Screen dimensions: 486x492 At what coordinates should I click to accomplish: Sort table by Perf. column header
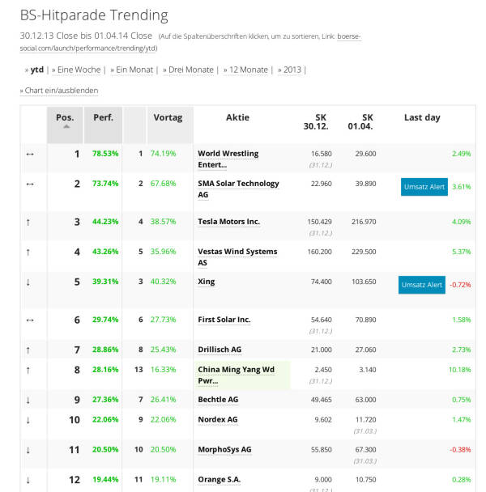[x=103, y=117]
